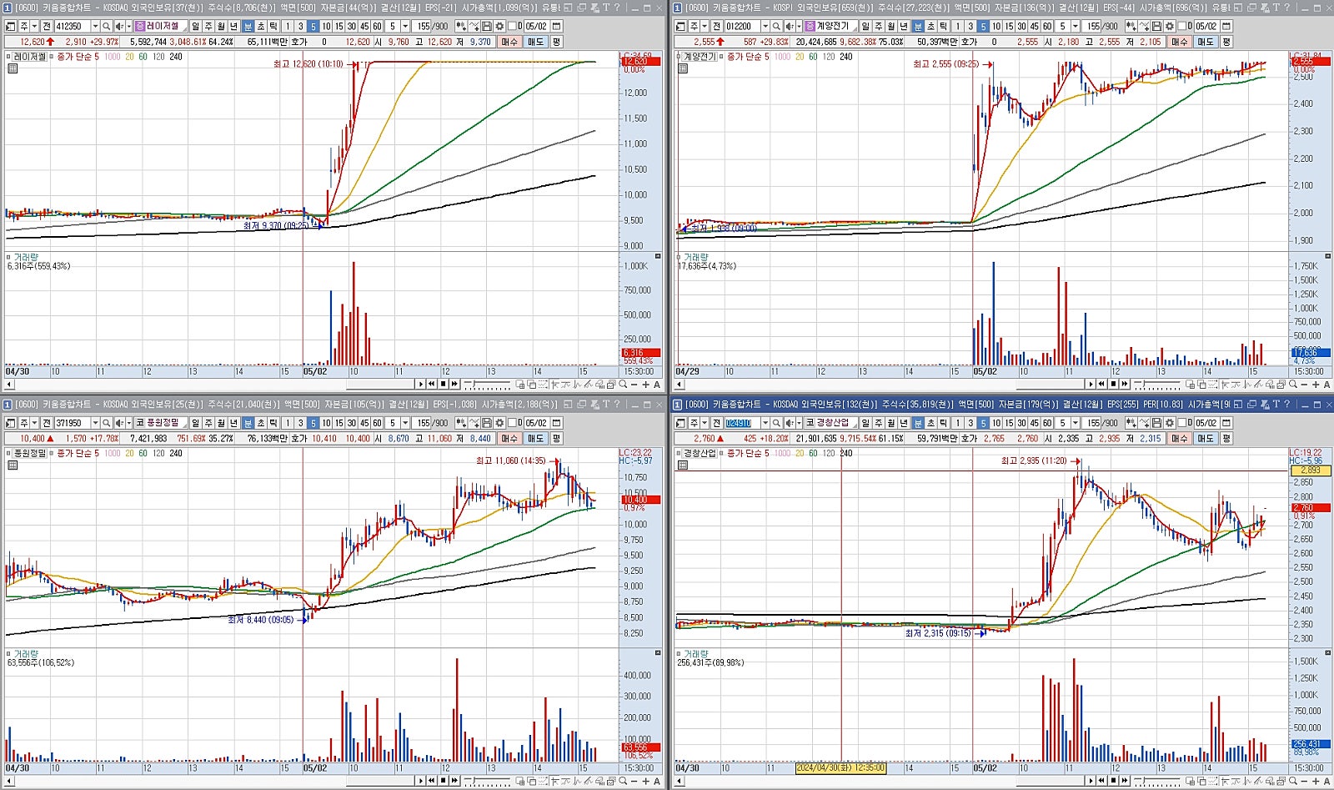Click 매도 sell button in 레이저쎌 window
The height and width of the screenshot is (790, 1334).
pyautogui.click(x=535, y=41)
